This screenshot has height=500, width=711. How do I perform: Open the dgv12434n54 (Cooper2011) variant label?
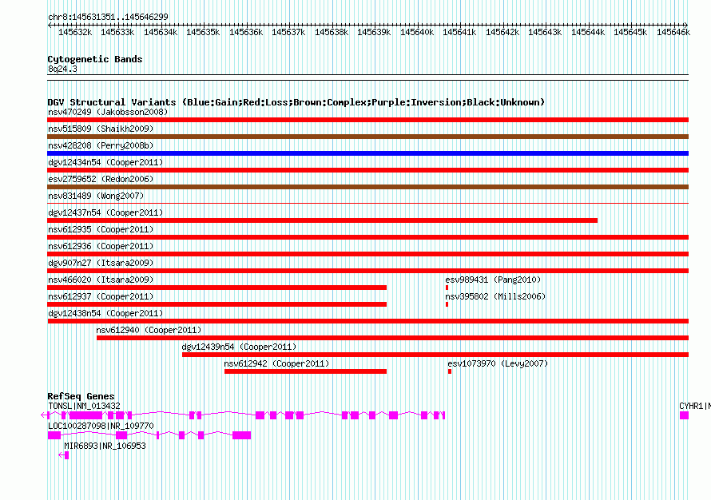point(105,162)
